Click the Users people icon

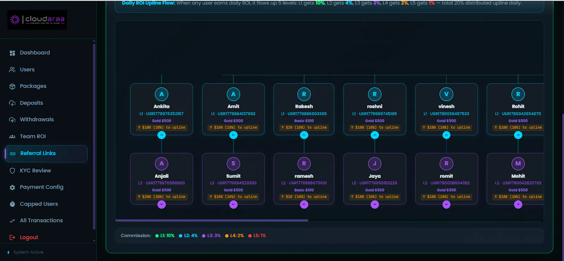pyautogui.click(x=12, y=70)
